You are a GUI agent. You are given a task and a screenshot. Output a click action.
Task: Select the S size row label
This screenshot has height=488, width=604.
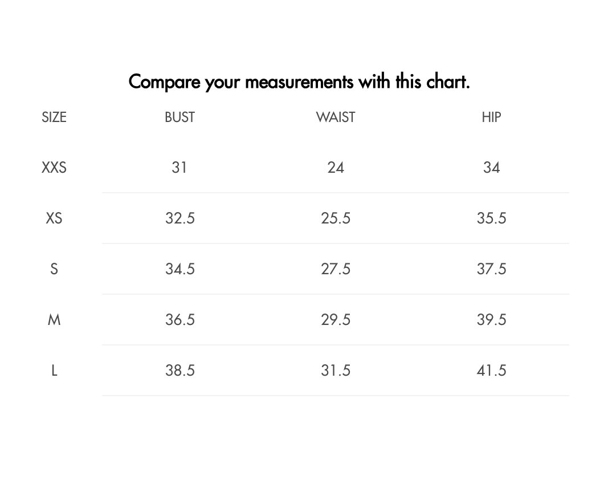tap(54, 269)
